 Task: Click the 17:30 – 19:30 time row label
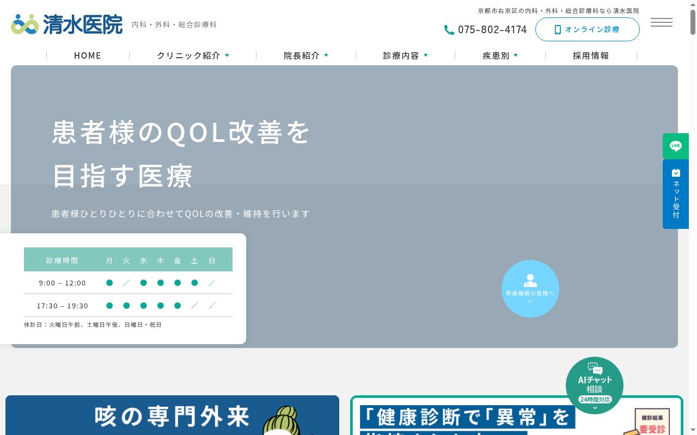62,306
